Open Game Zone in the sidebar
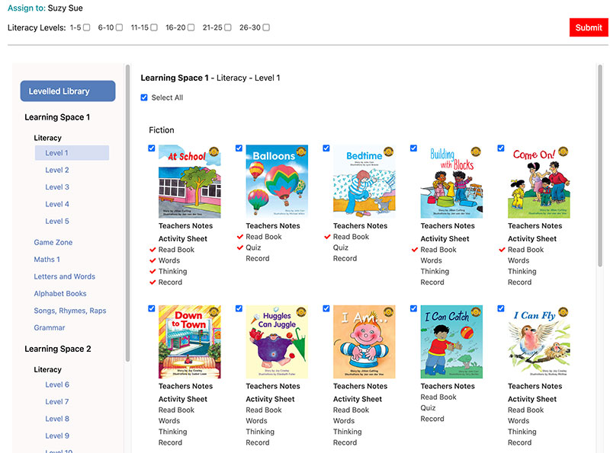 click(53, 242)
